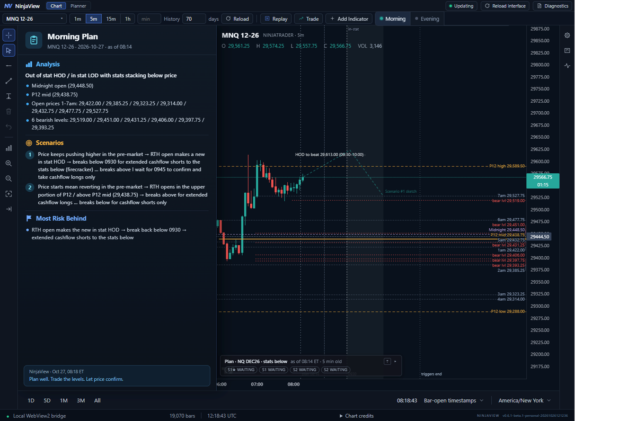Click the Most Risk Behind flag icon
Screen dimensions: 636x421
coord(29,218)
